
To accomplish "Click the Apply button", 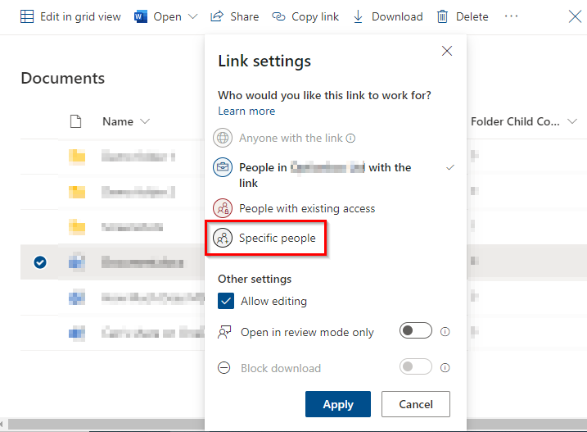I will tap(338, 404).
